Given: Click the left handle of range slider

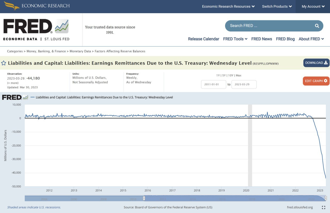Looking at the screenshot, I should coord(144,198).
